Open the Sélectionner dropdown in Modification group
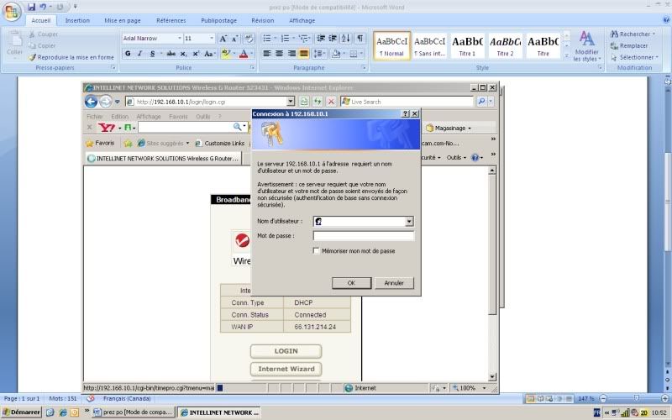The image size is (672, 420). coord(633,57)
